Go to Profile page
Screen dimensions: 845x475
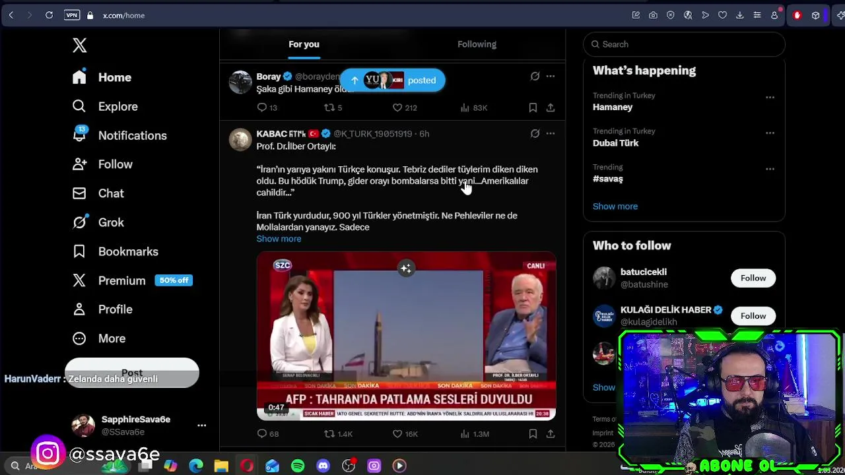pos(102,309)
